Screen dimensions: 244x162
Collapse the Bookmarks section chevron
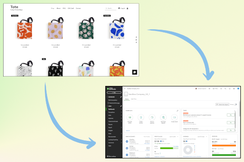(107, 97)
